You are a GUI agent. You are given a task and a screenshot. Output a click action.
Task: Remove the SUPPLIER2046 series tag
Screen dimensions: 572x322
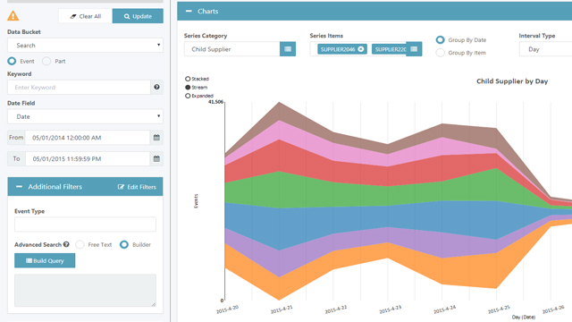361,49
